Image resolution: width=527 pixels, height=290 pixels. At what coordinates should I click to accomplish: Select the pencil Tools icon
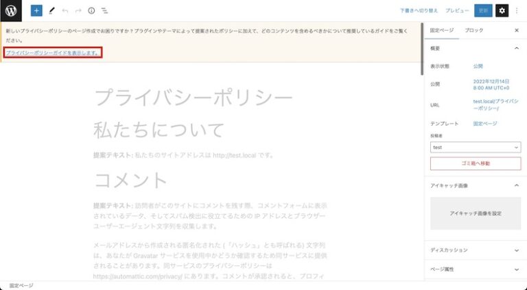pyautogui.click(x=51, y=11)
